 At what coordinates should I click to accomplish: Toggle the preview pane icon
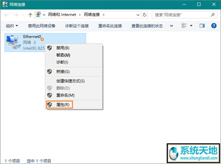(x=202, y=26)
